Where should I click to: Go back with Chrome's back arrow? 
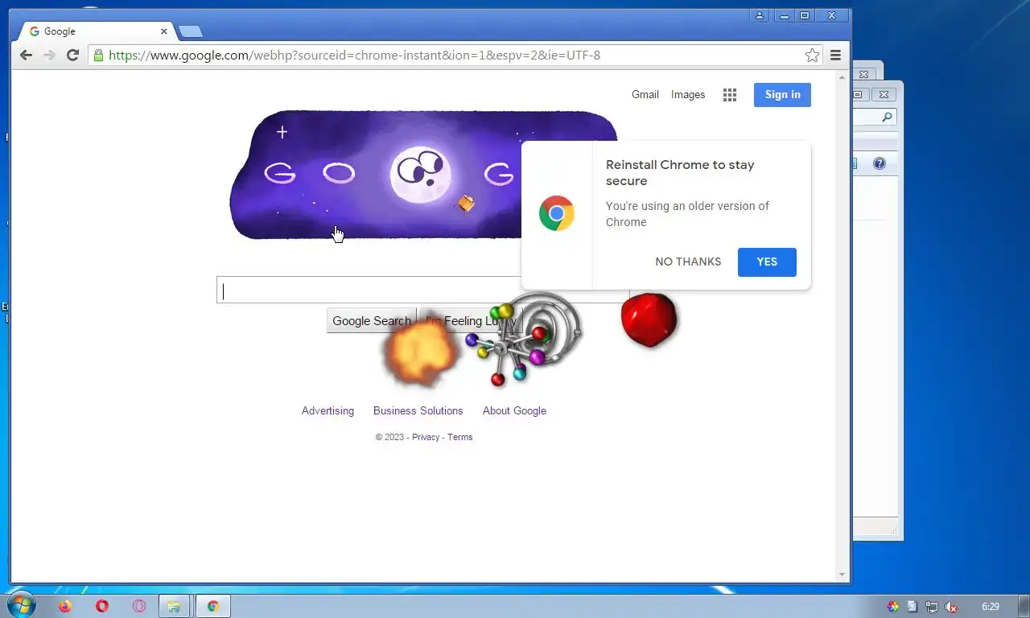click(26, 55)
